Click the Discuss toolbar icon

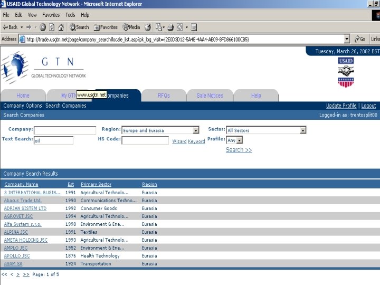[194, 27]
